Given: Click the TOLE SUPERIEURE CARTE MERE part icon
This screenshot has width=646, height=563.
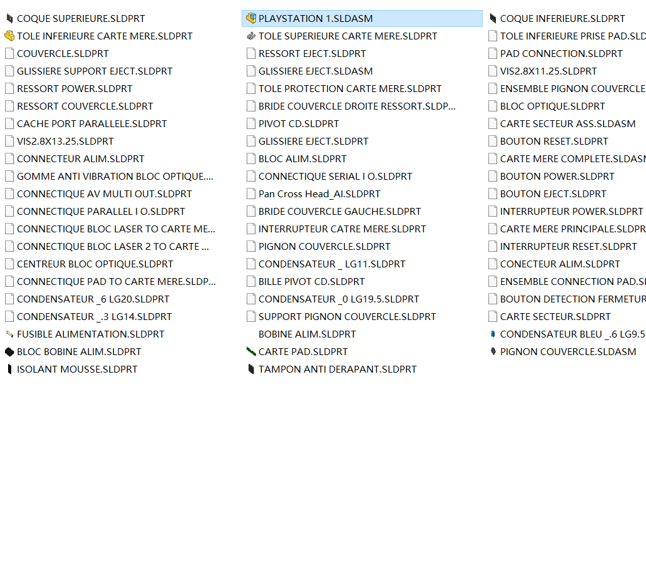Looking at the screenshot, I should 251,36.
